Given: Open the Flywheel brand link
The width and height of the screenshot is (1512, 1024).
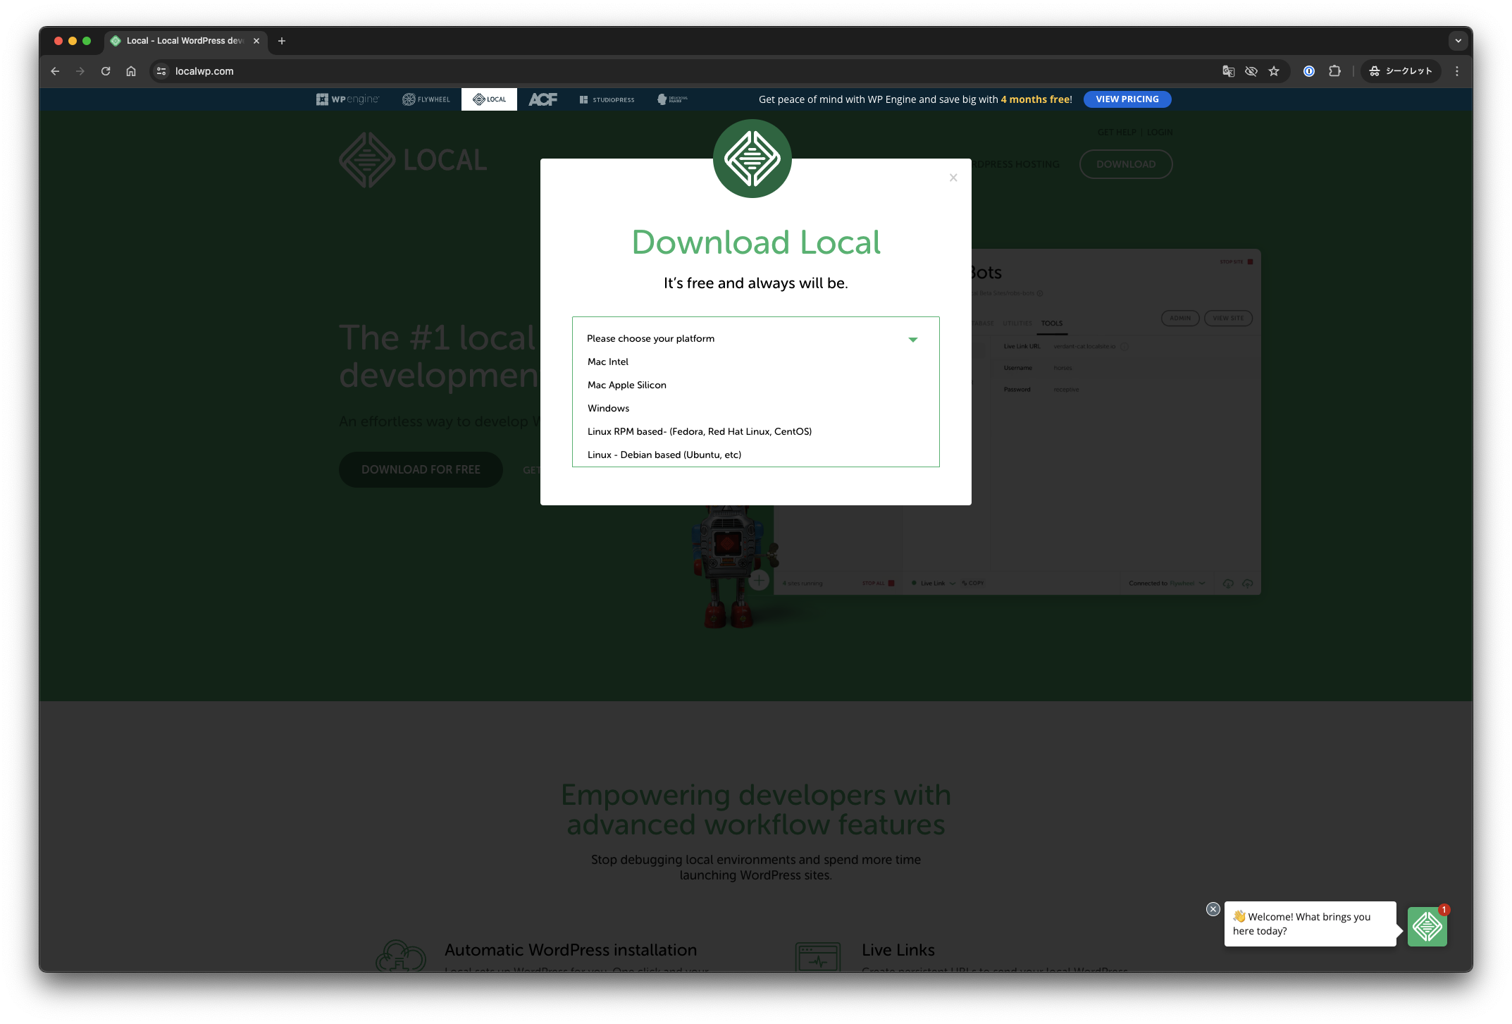Looking at the screenshot, I should (x=426, y=99).
